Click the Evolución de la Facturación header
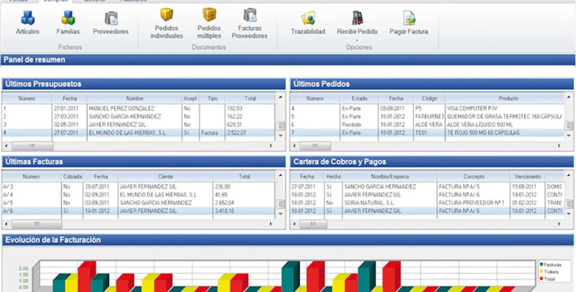Image resolution: width=576 pixels, height=292 pixels. coord(288,240)
